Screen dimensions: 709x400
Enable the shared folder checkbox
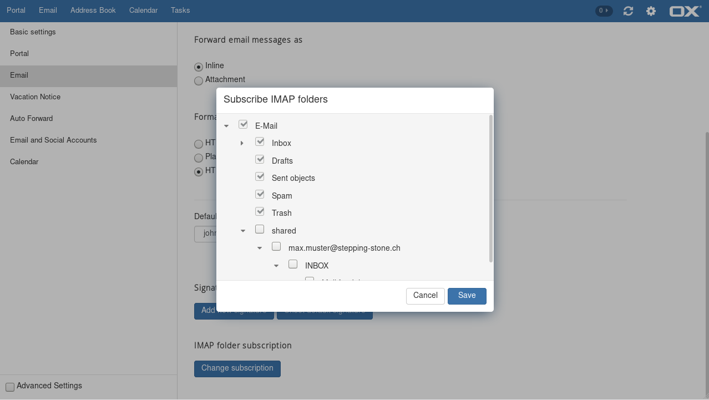[260, 229]
